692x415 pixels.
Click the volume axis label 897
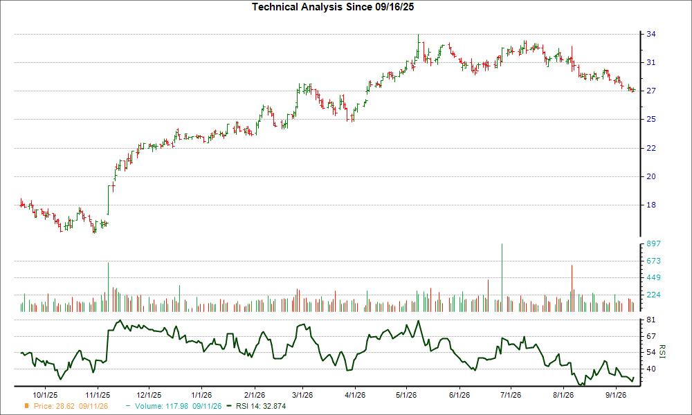tap(654, 244)
